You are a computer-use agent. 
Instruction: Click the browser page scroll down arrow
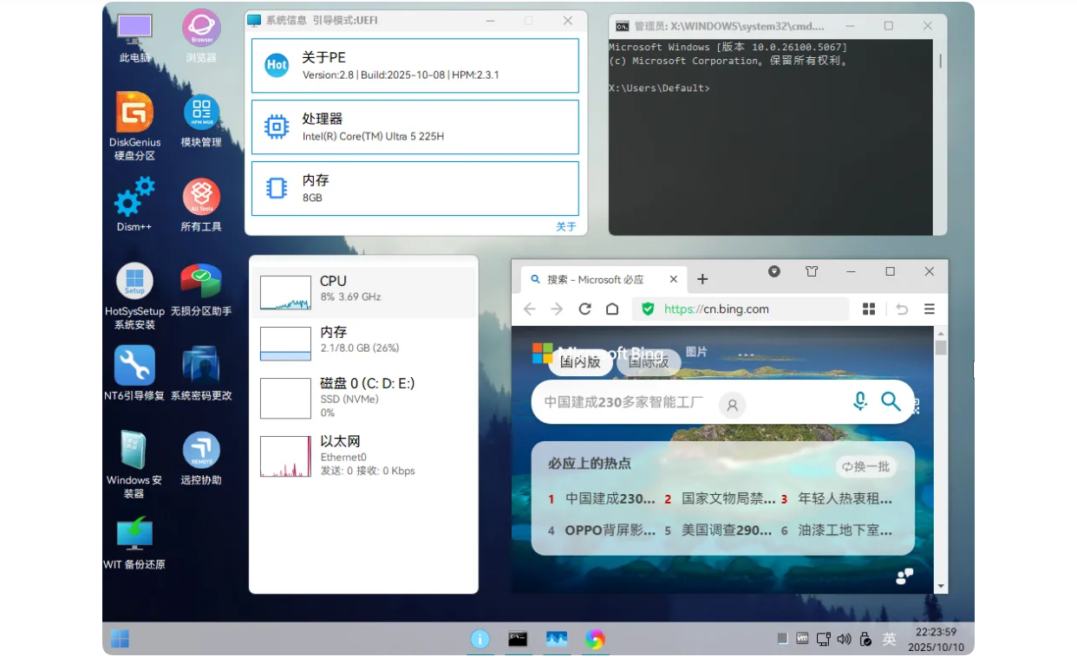pyautogui.click(x=941, y=586)
